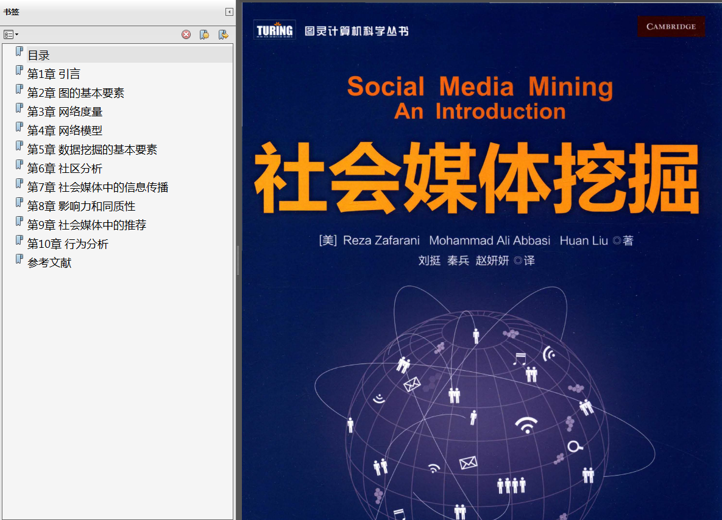
Task: Jump to 第9章 社会媒体中的推荐
Action: pyautogui.click(x=87, y=225)
